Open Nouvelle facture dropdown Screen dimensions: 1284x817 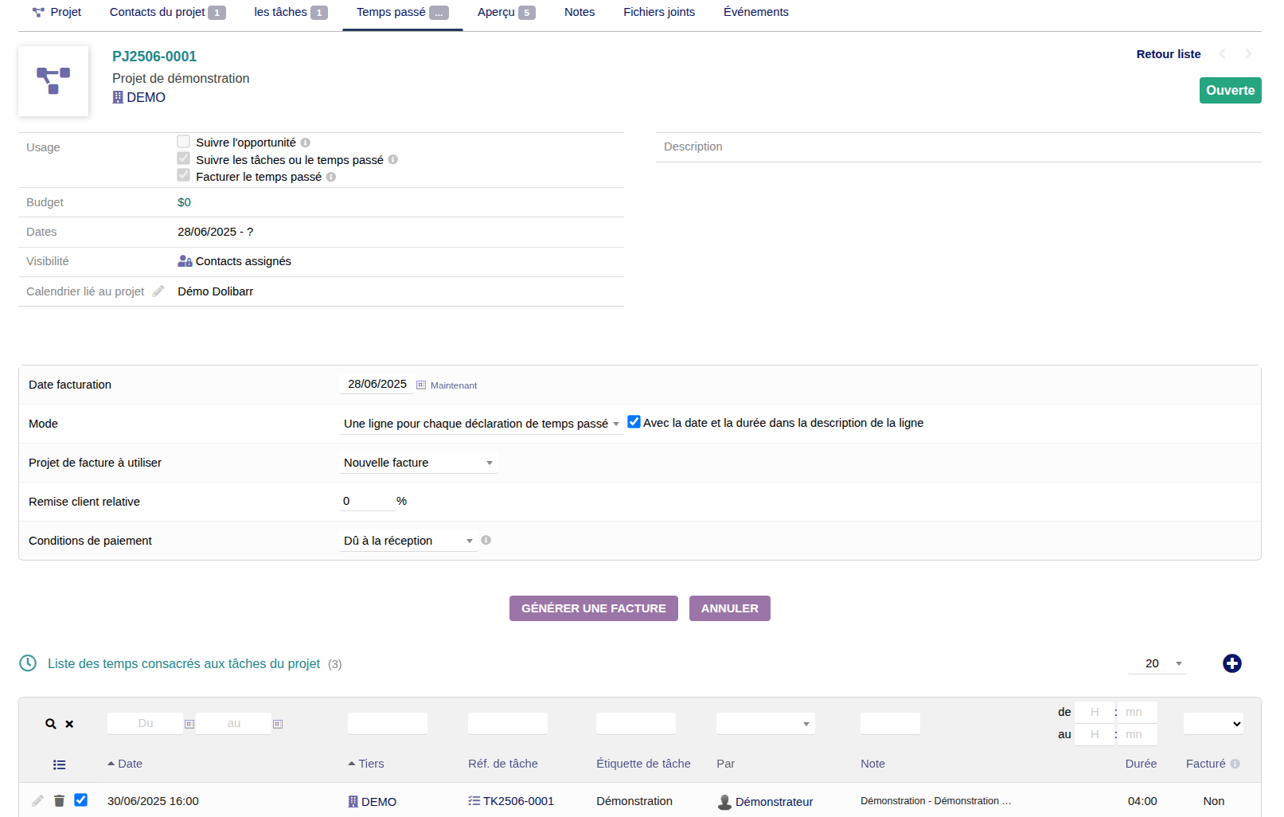tap(419, 463)
